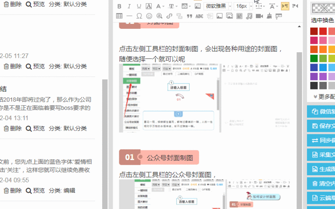Image resolution: width=335 pixels, height=209 pixels.
Task: Insert a single image
Action: click(219, 16)
